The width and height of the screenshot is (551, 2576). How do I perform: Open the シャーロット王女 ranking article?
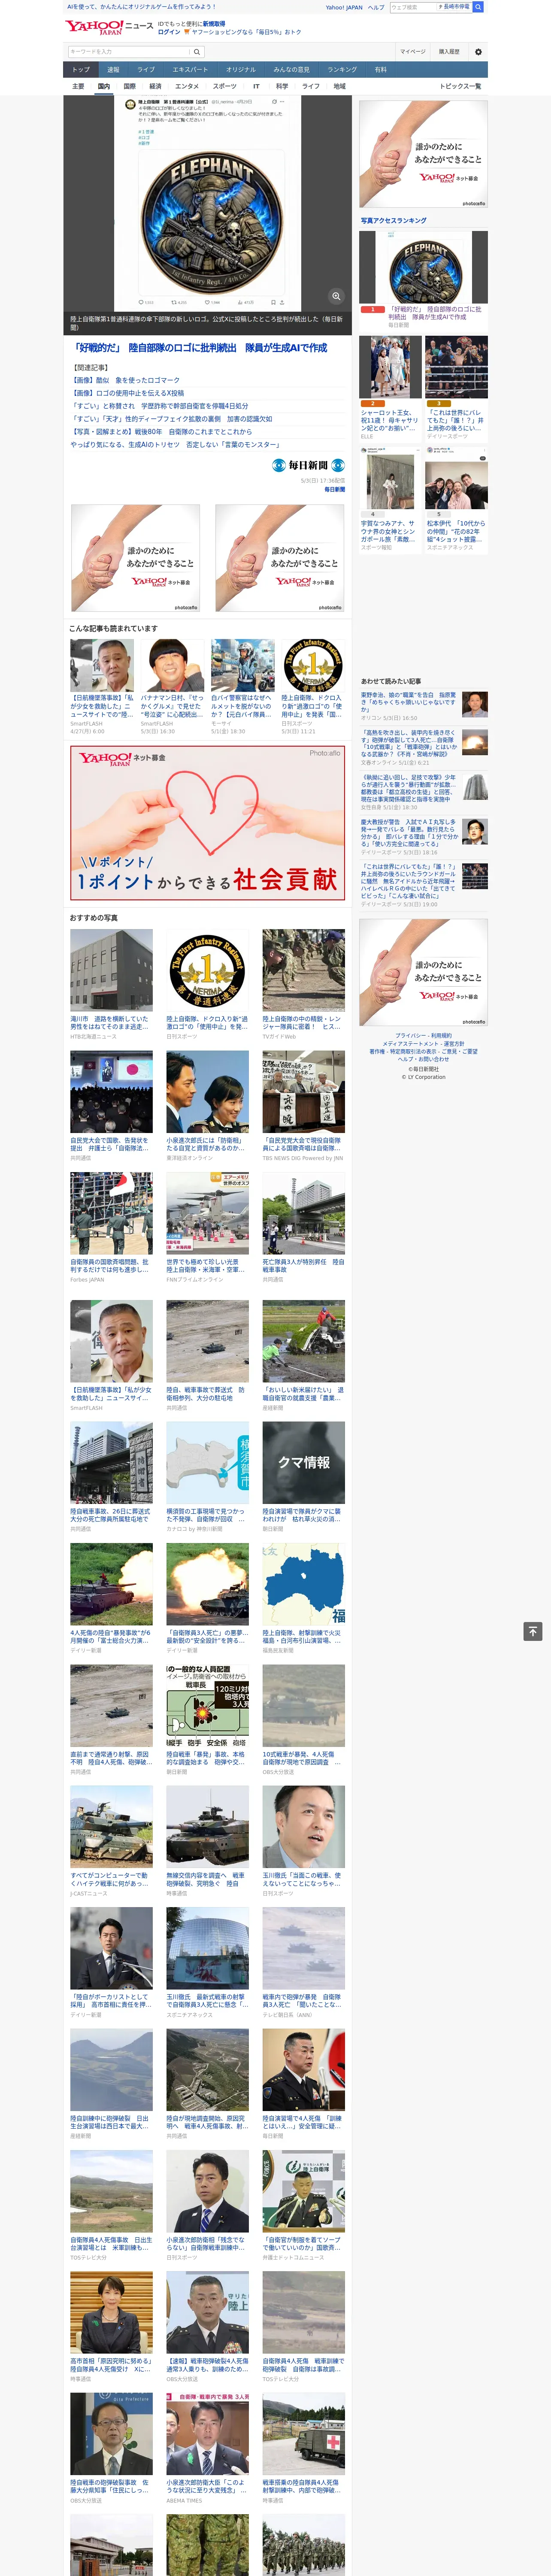390,420
